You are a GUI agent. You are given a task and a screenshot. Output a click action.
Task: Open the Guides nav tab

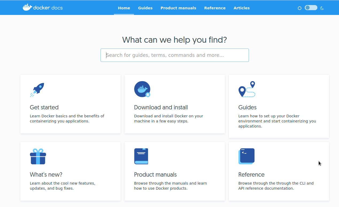pos(145,8)
